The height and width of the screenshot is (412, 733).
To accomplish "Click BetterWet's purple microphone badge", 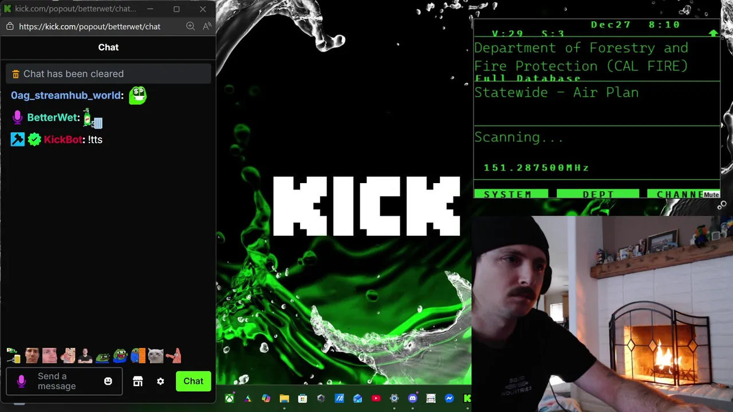I will pos(17,117).
